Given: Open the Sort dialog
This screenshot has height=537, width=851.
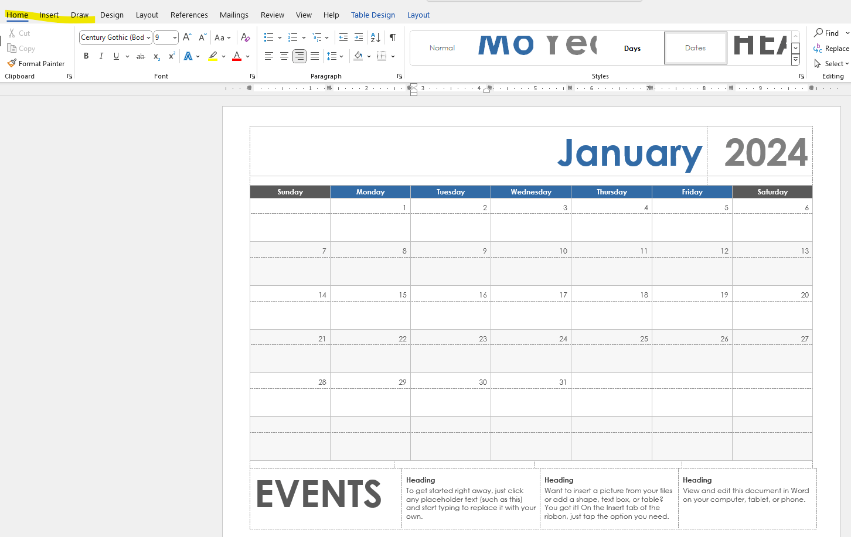Looking at the screenshot, I should click(x=375, y=37).
